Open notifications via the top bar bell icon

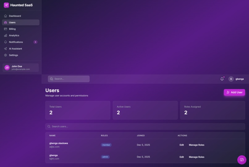click(x=222, y=79)
